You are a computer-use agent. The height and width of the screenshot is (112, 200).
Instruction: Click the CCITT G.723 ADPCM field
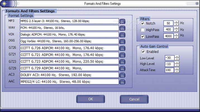(69, 62)
